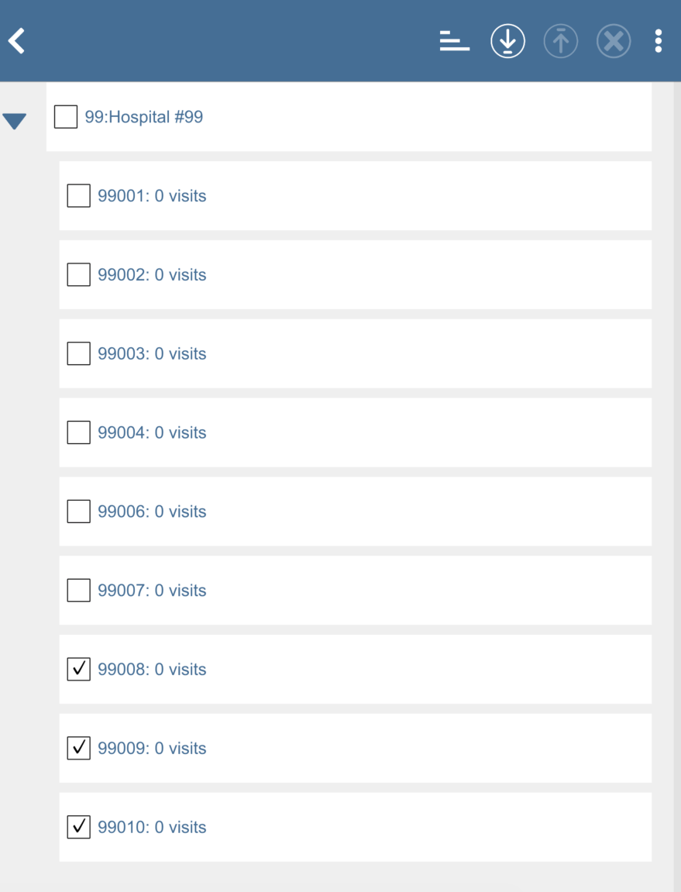Open the 99002: 0 visits entry
Viewport: 681px width, 892px height.
click(x=152, y=275)
